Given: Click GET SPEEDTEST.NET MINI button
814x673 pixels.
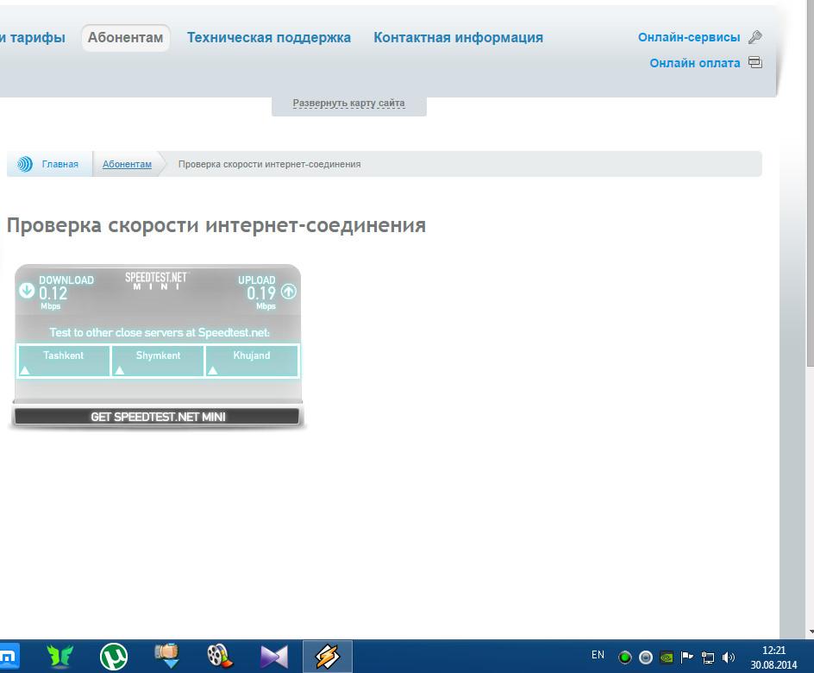Looking at the screenshot, I should pos(157,417).
